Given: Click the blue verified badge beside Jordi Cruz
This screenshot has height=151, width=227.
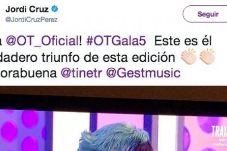Looking at the screenshot, I should [55, 9].
